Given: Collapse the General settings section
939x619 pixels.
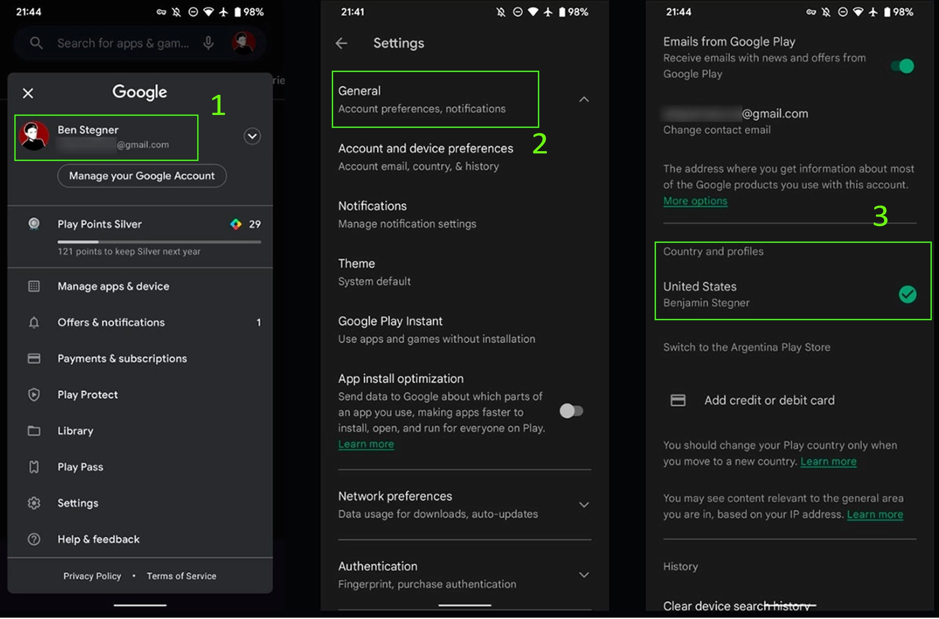Looking at the screenshot, I should coord(584,99).
